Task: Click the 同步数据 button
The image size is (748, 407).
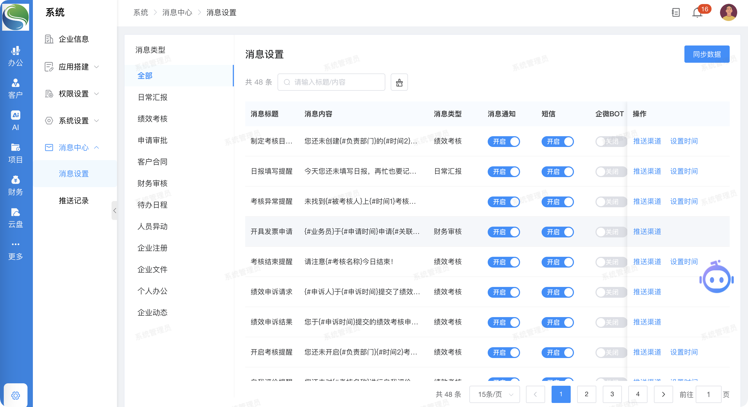Action: (x=707, y=54)
